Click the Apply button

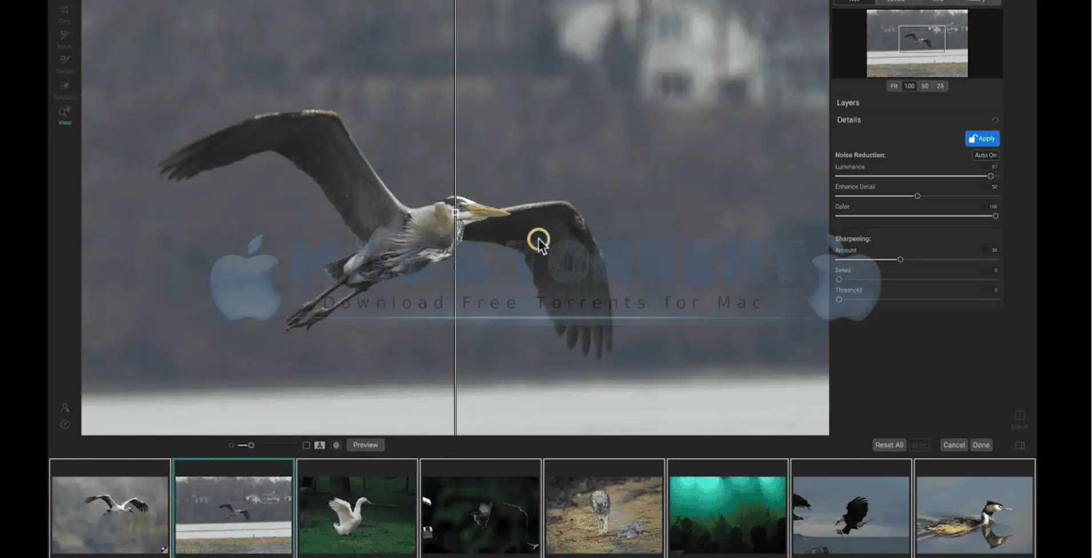point(982,138)
